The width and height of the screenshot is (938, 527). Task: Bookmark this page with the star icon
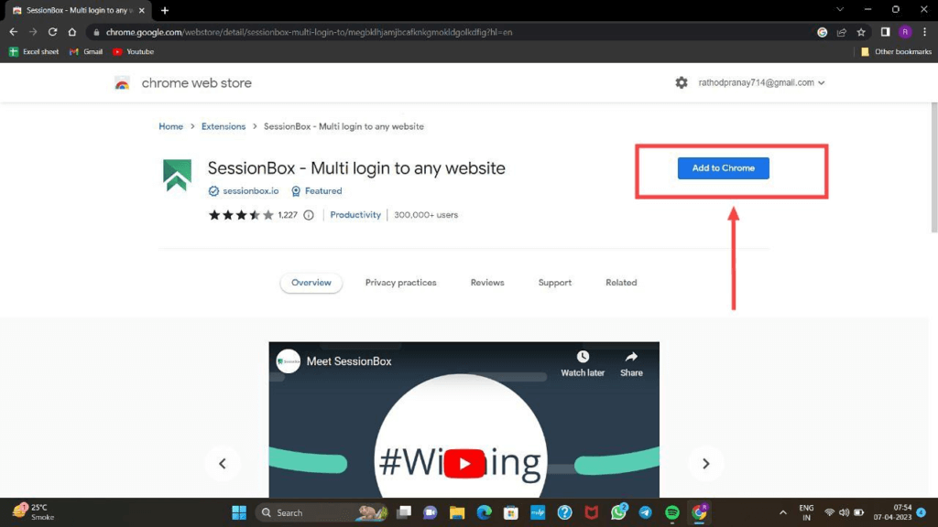[x=861, y=32]
